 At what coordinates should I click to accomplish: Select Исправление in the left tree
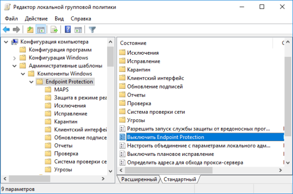point(71,113)
